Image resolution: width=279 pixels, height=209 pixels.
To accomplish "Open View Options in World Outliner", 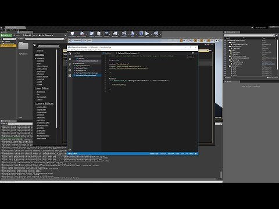I will point(272,78).
